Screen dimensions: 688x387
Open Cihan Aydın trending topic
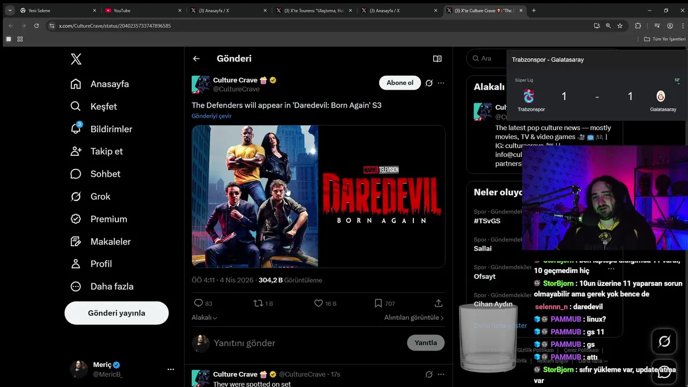tap(493, 304)
